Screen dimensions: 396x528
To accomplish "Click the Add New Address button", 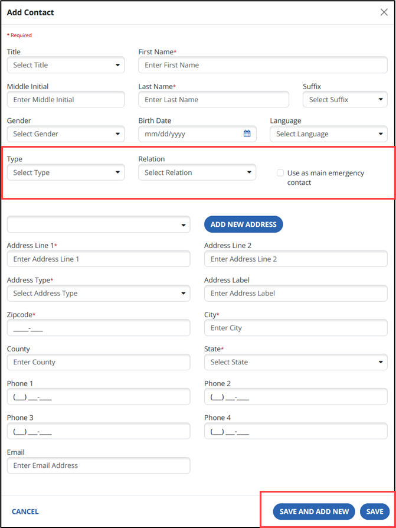I will point(244,224).
